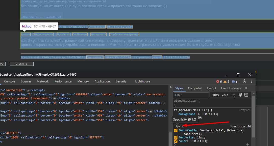Screen dimensions: 274x146
Task: Maximize the DevTools window
Action: 238,75
